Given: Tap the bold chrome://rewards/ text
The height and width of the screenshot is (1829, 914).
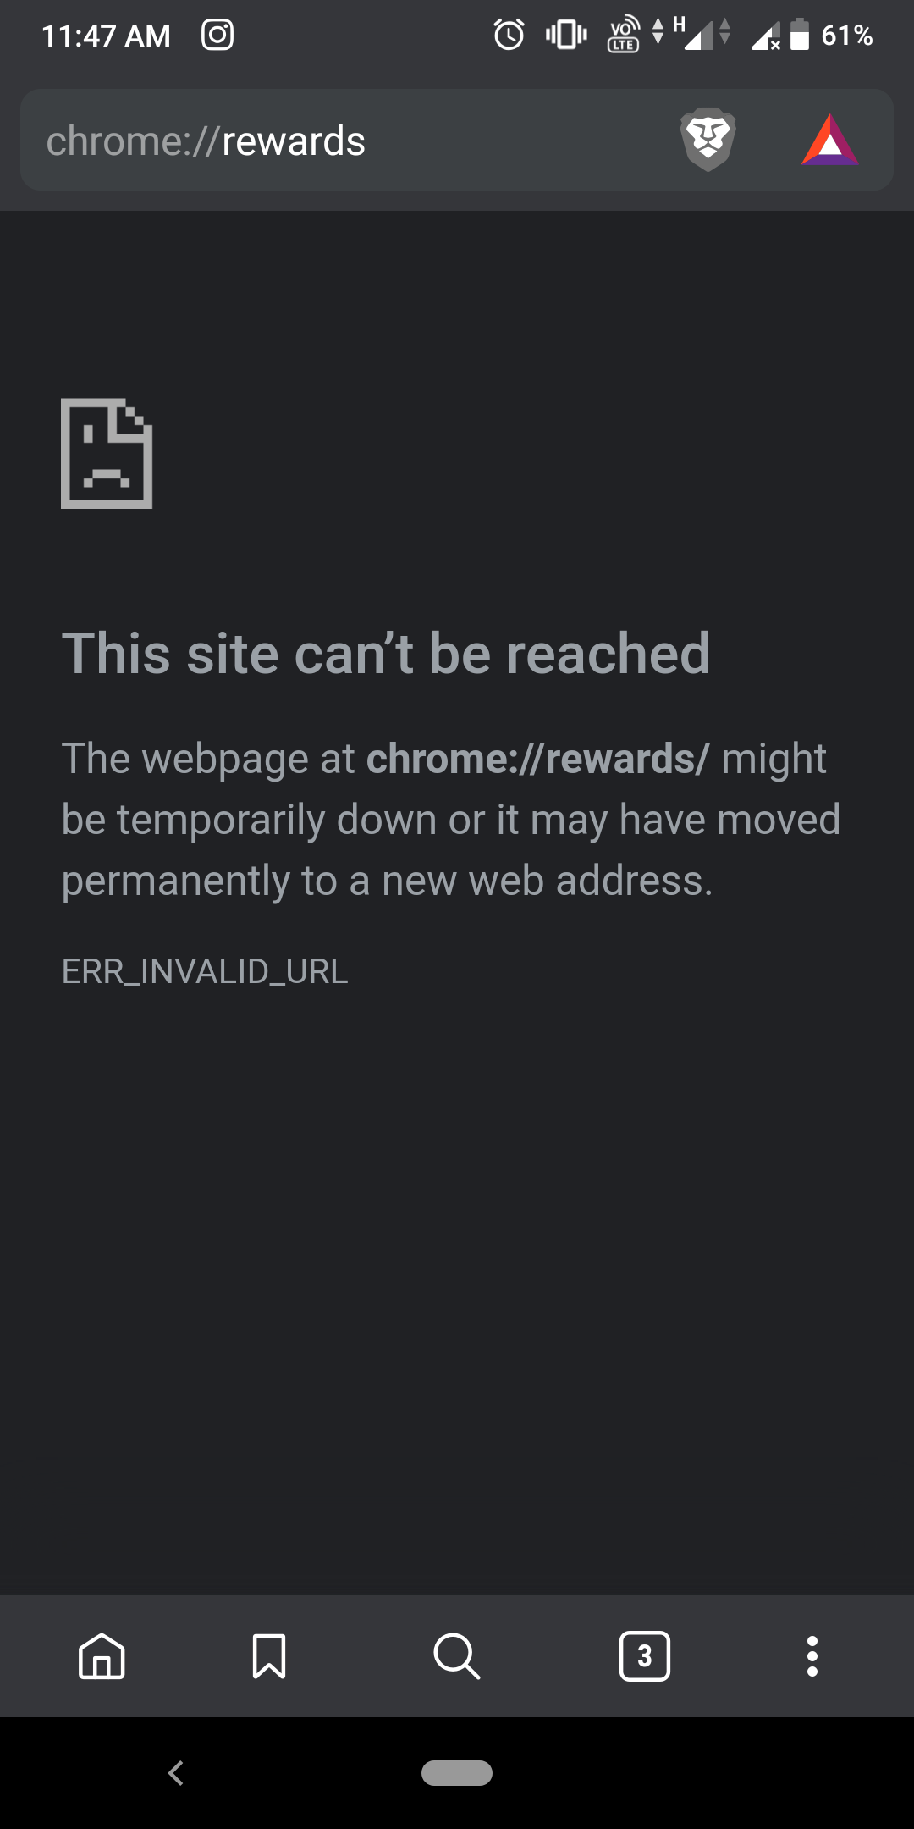Looking at the screenshot, I should pos(538,759).
